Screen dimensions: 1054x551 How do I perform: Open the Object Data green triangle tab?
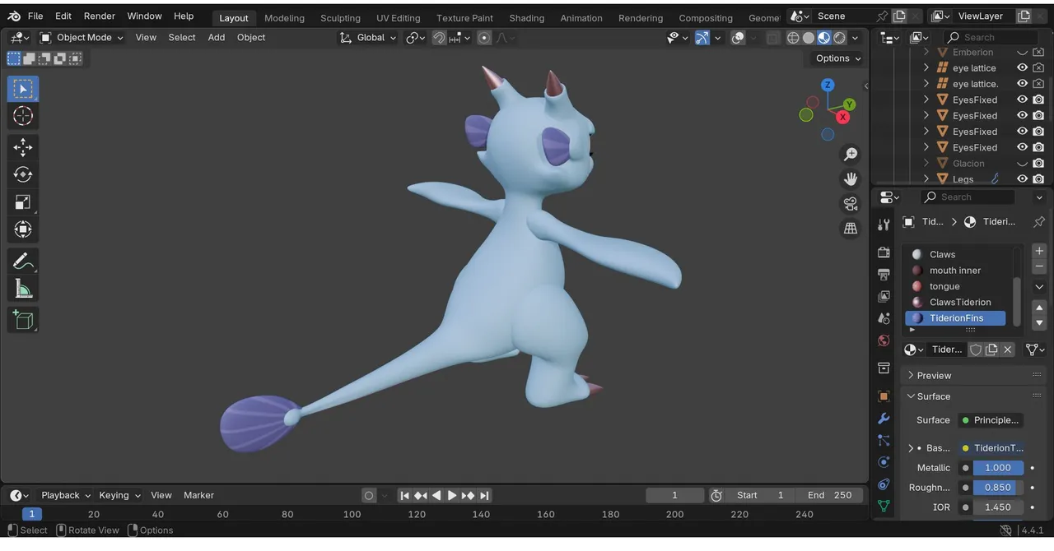[884, 506]
